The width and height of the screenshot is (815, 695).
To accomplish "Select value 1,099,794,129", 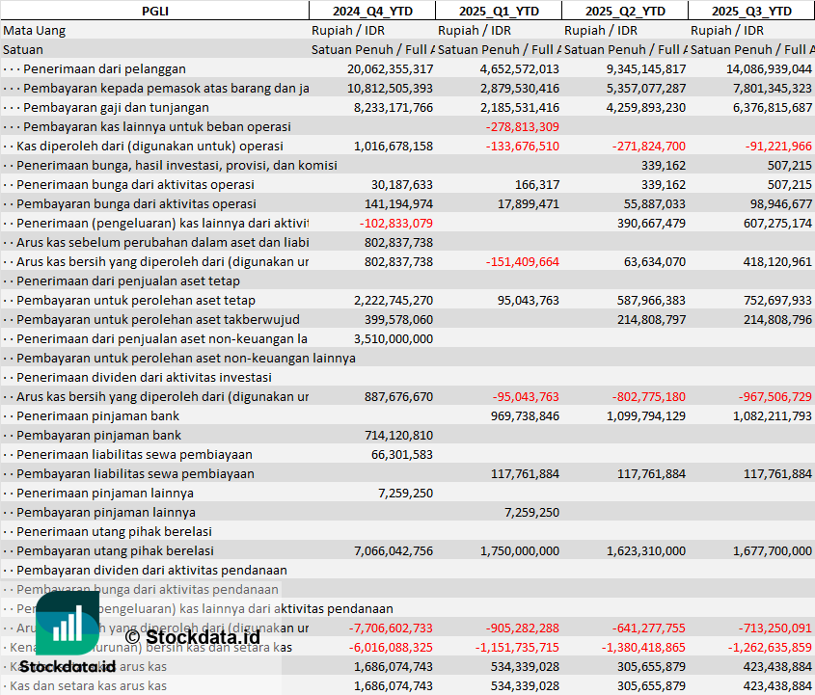I will (646, 415).
